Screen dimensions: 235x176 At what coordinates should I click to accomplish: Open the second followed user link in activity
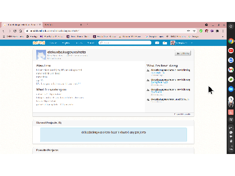159,82
